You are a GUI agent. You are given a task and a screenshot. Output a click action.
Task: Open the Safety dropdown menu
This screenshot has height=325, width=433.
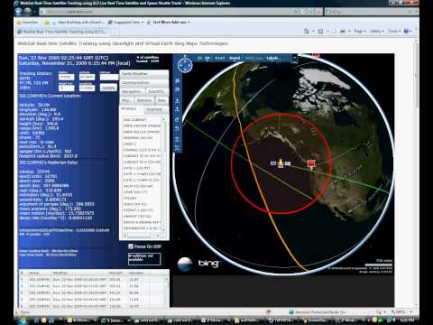377,31
